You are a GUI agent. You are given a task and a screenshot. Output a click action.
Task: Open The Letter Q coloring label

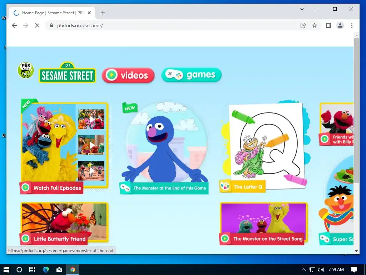pyautogui.click(x=248, y=187)
